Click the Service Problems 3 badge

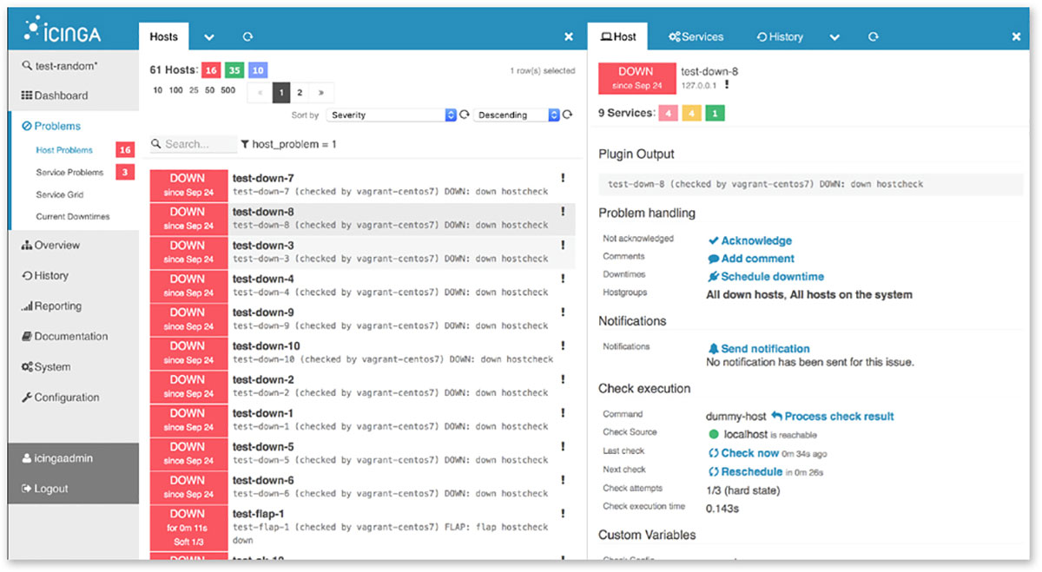(125, 172)
